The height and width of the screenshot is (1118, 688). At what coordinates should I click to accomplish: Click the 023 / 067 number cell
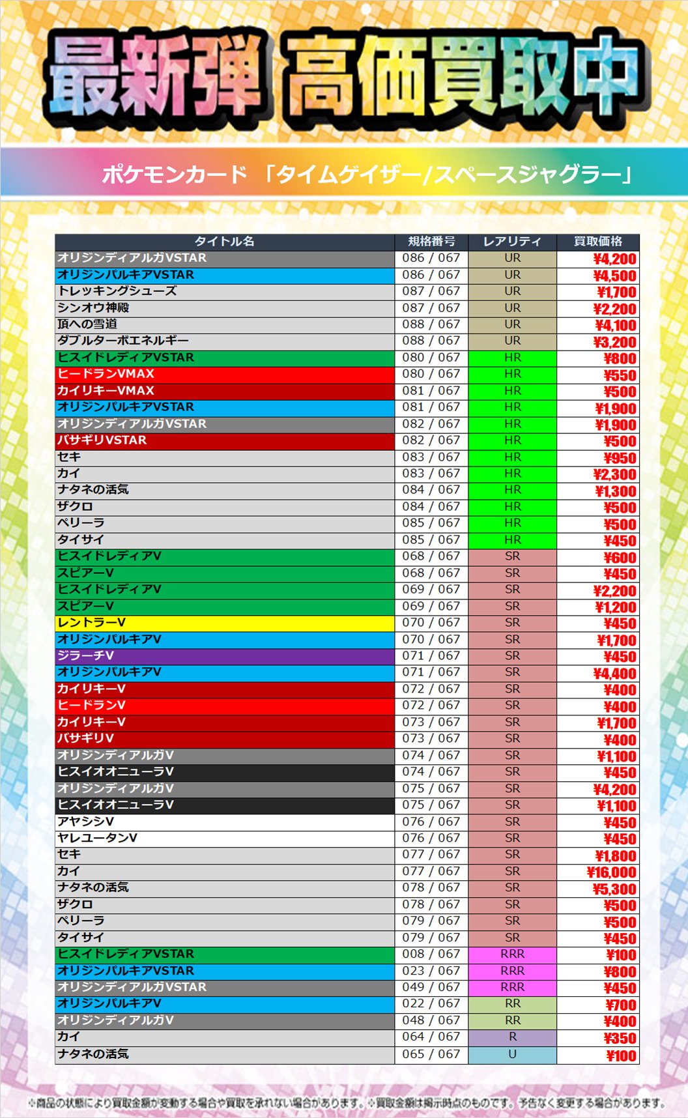point(431,971)
